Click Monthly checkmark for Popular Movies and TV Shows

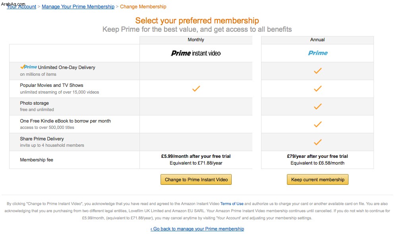[x=196, y=88]
